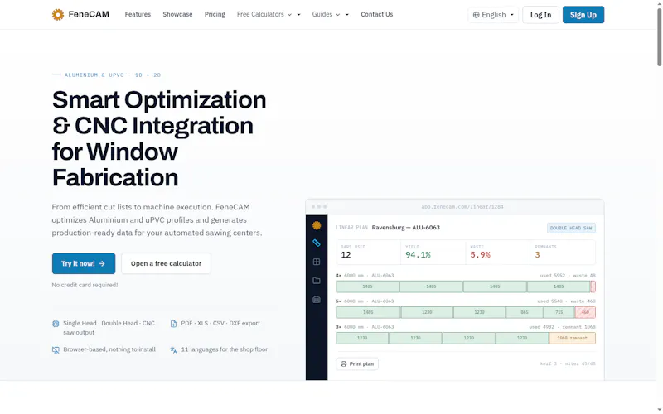Click the orange 1068 remnant segment
This screenshot has width=663, height=414.
(572, 339)
